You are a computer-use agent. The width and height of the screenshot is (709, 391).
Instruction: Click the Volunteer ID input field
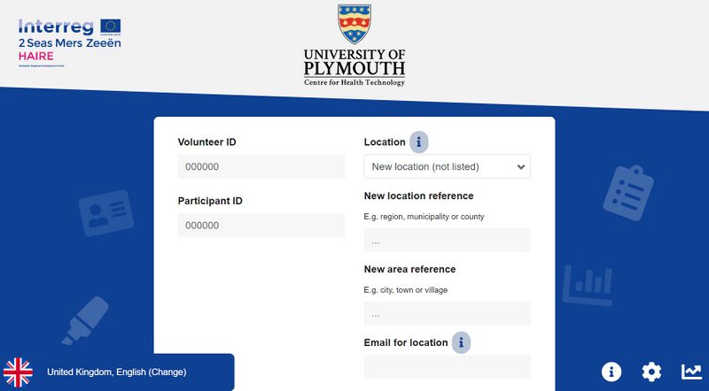(261, 166)
